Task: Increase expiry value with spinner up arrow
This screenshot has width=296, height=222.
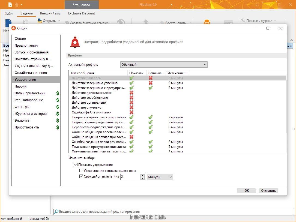Action: 142,176
